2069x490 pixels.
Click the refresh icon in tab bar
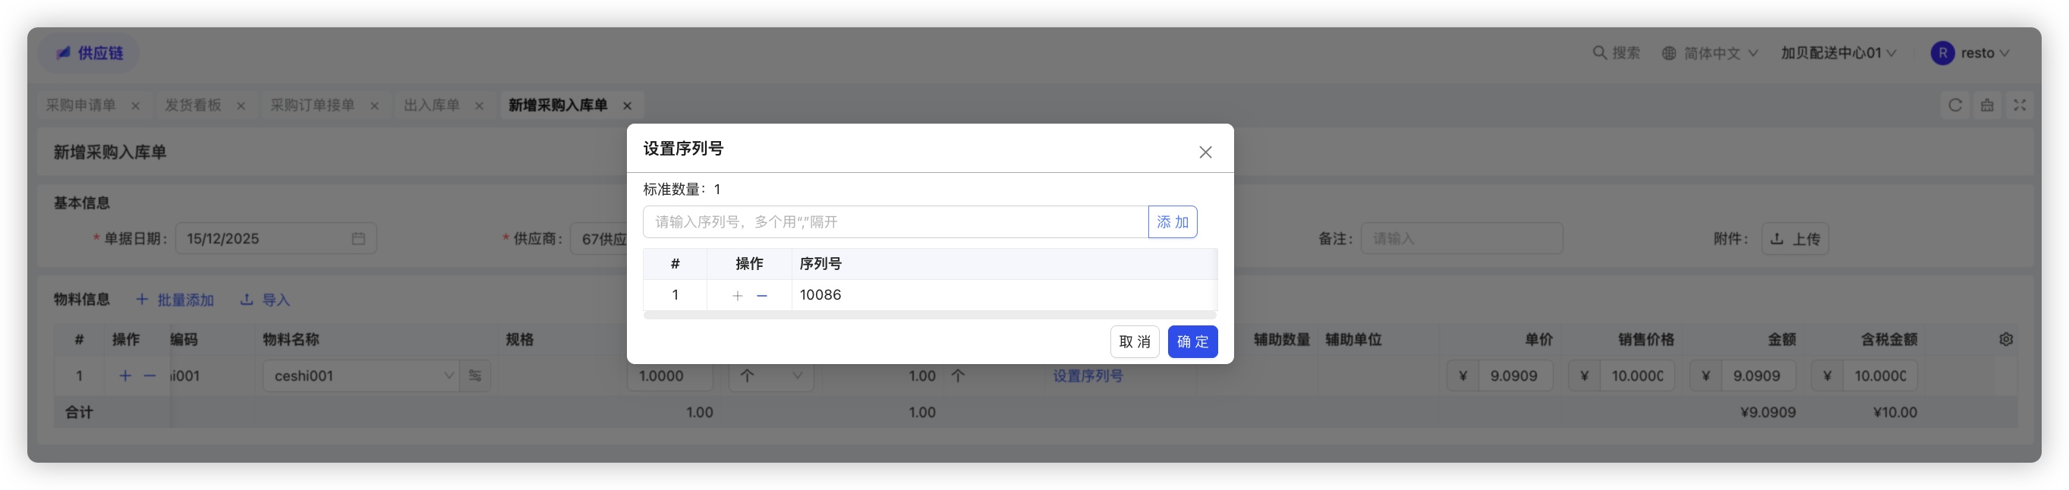(1955, 105)
